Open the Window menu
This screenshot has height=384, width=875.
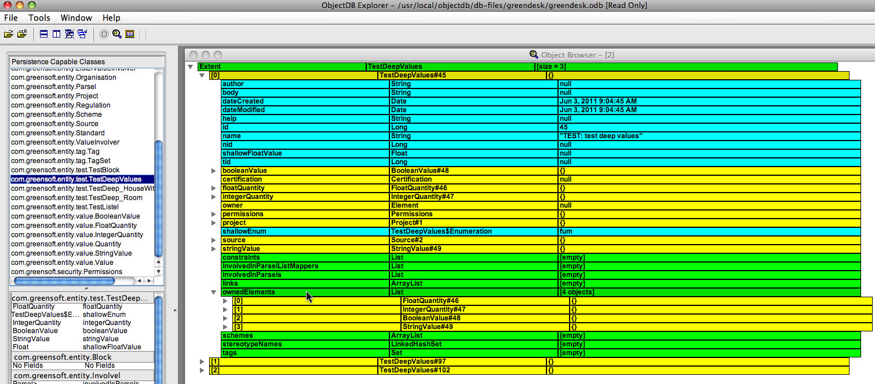tap(76, 18)
